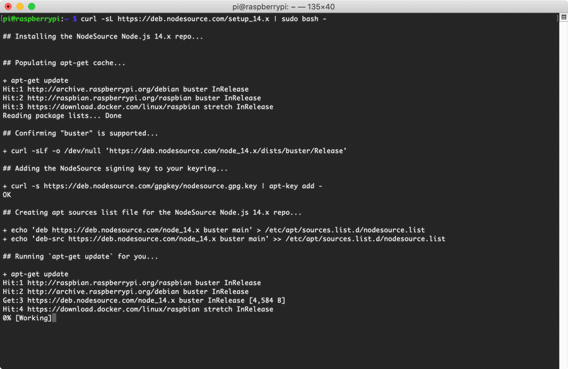
Task: Click the OK output line
Action: (7, 195)
